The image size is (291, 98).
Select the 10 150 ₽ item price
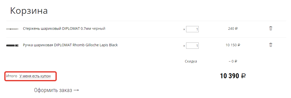(233, 45)
